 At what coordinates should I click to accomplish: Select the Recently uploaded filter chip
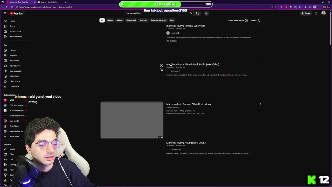coord(158,20)
